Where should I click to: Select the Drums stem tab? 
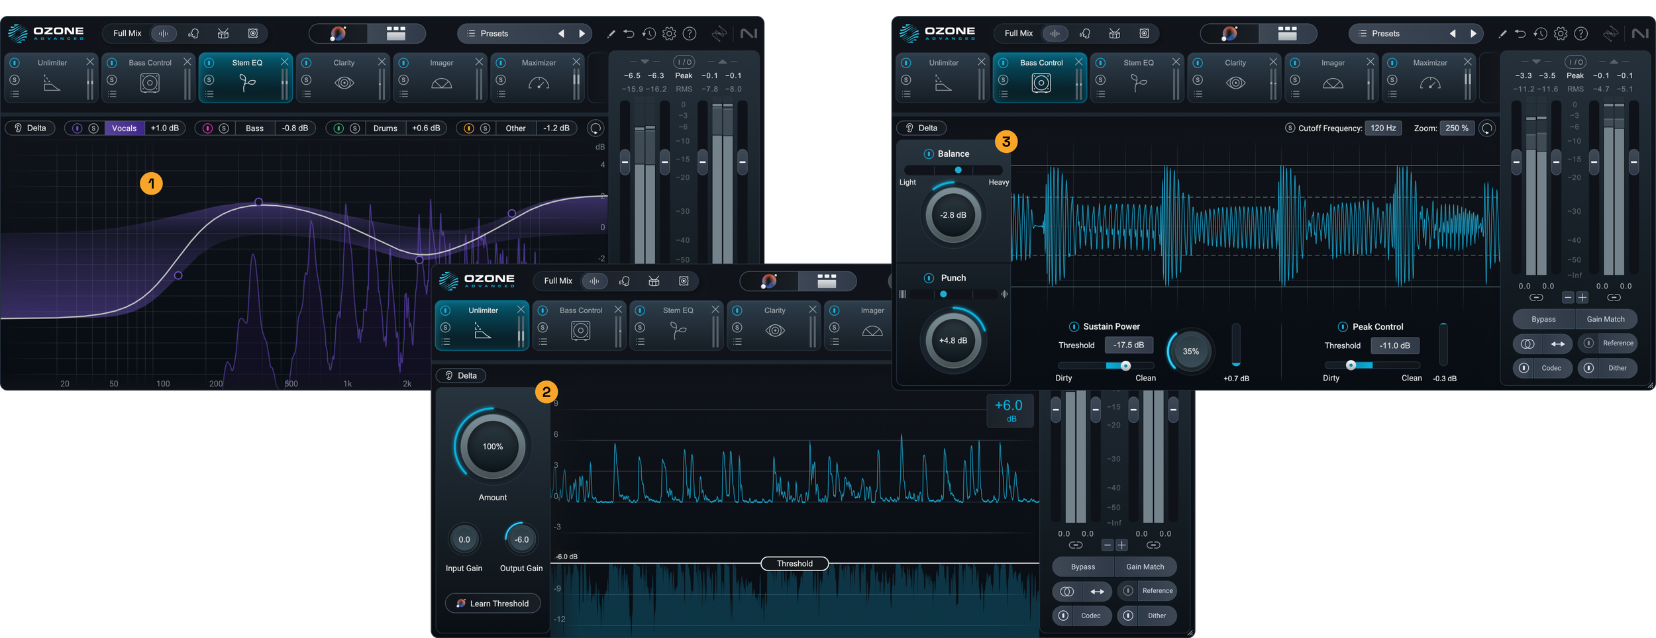pyautogui.click(x=385, y=128)
